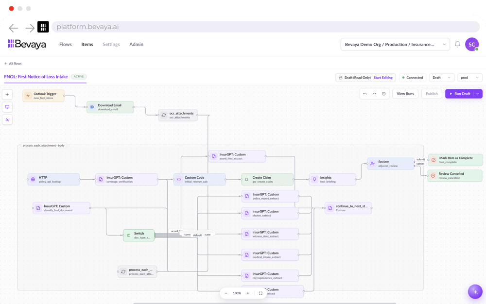Select the classify_fnol_document InsurGPT node
Viewport: 486px width, 304px height.
61,208
